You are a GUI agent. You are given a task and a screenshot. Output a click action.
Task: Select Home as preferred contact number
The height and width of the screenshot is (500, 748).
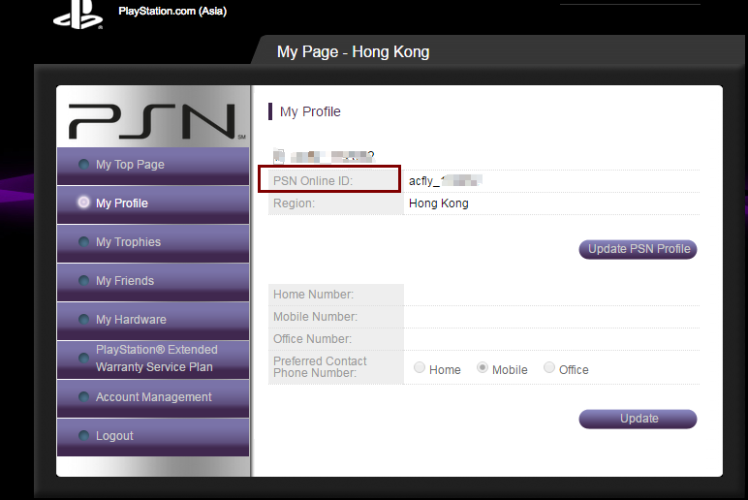(420, 367)
